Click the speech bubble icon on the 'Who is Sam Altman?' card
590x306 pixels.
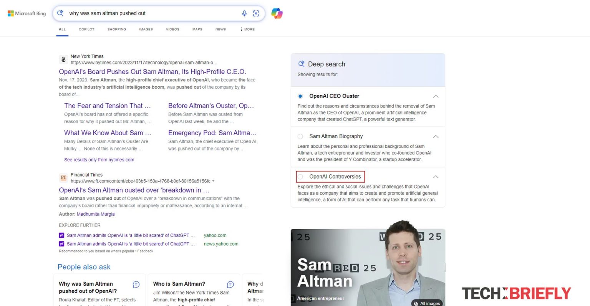tap(230, 284)
